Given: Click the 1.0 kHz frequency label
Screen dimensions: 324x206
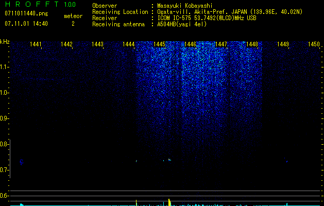Looking at the screenshot, I should [x=4, y=93].
